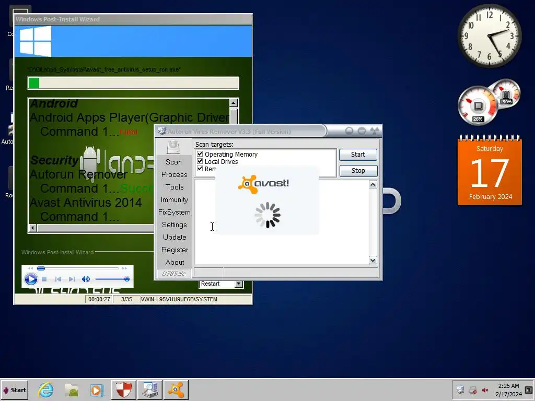Viewport: 535px width, 401px height.
Task: Click the show desktop notification icon
Action: (x=529, y=390)
